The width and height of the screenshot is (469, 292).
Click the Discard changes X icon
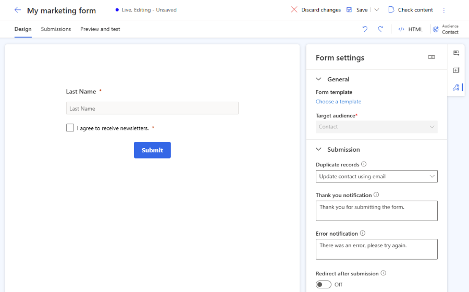tap(294, 9)
